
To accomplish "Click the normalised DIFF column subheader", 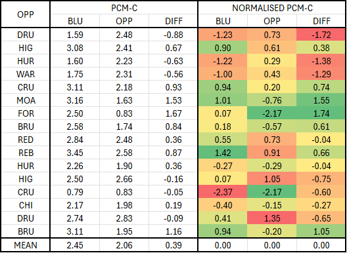I will tap(321, 21).
